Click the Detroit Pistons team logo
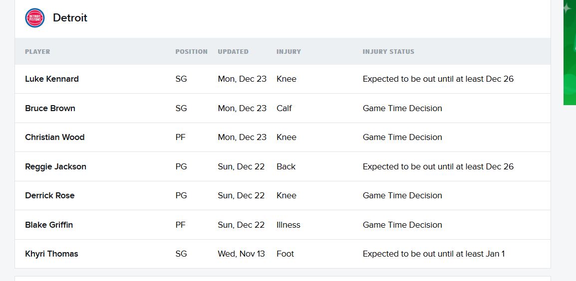The height and width of the screenshot is (281, 576). click(35, 18)
